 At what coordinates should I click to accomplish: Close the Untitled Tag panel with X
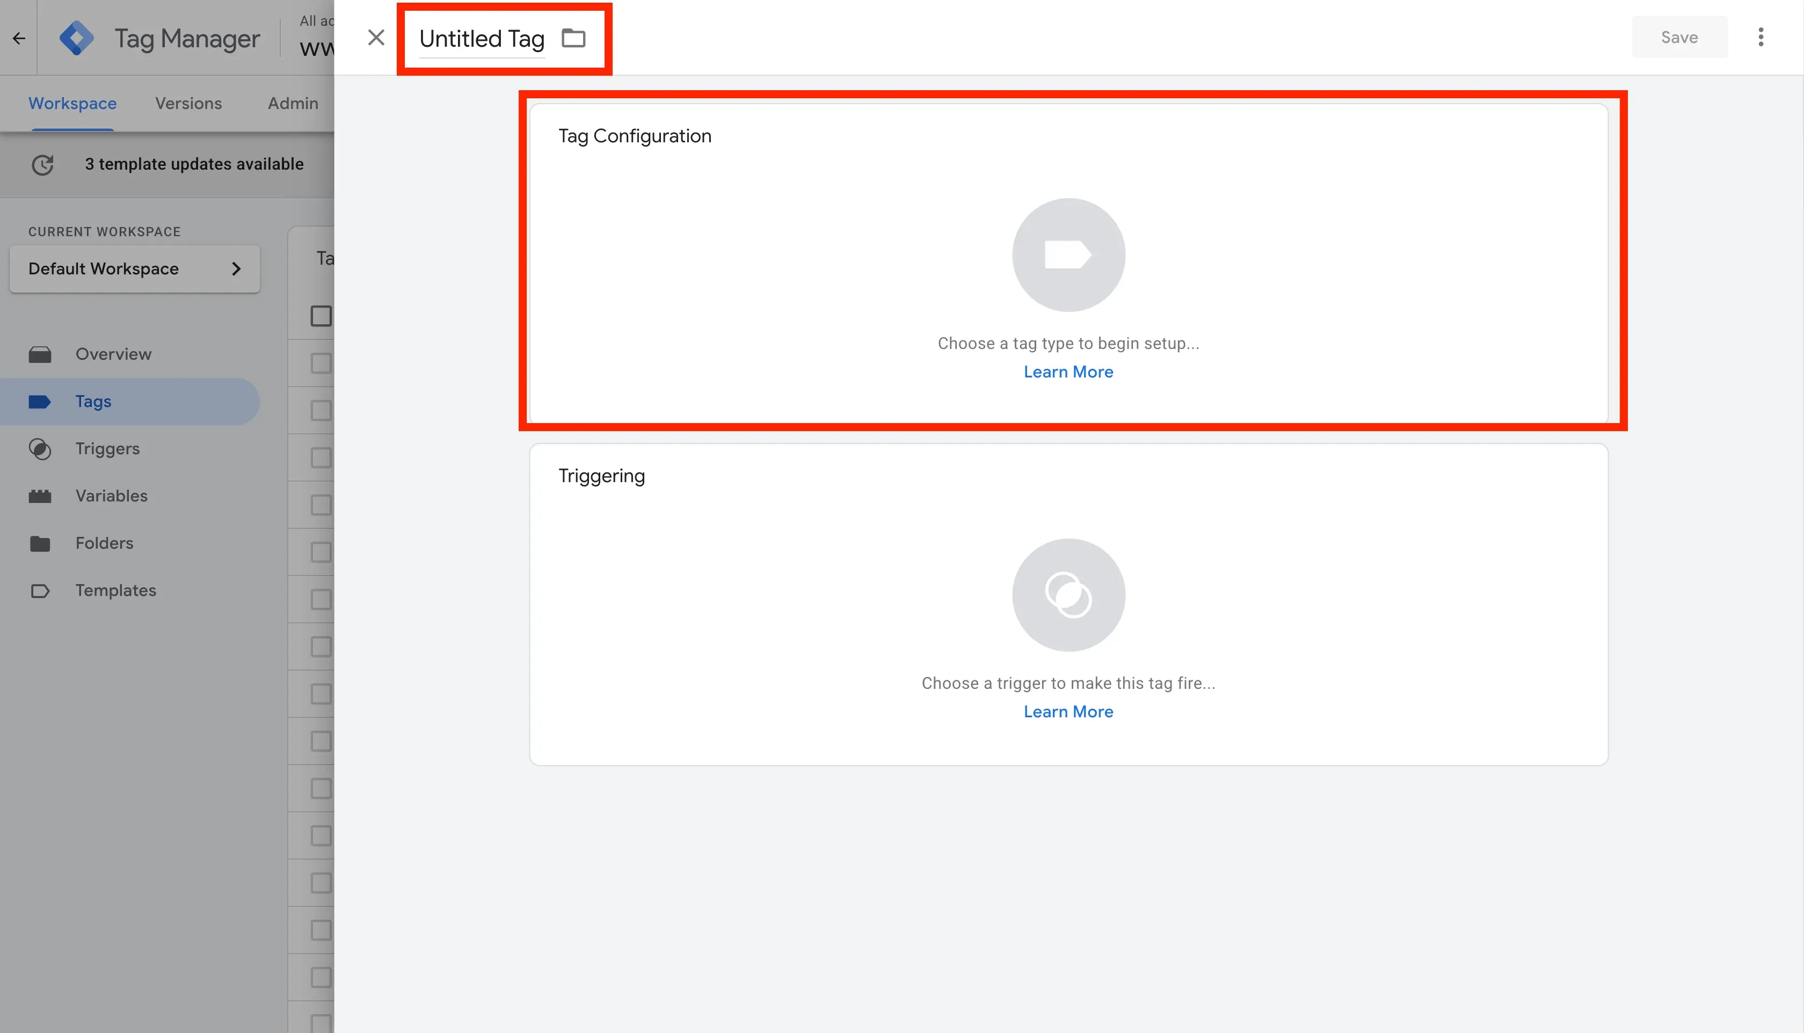tap(376, 38)
